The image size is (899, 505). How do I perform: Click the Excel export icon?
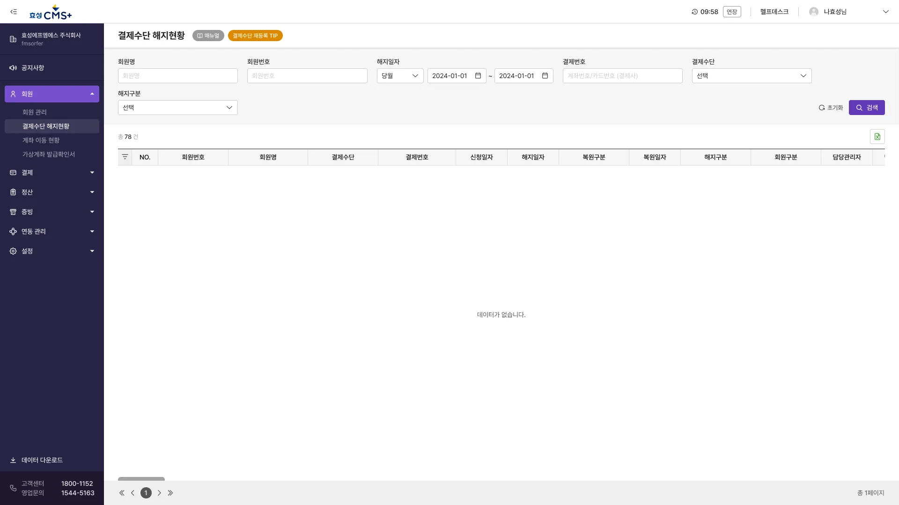877,137
